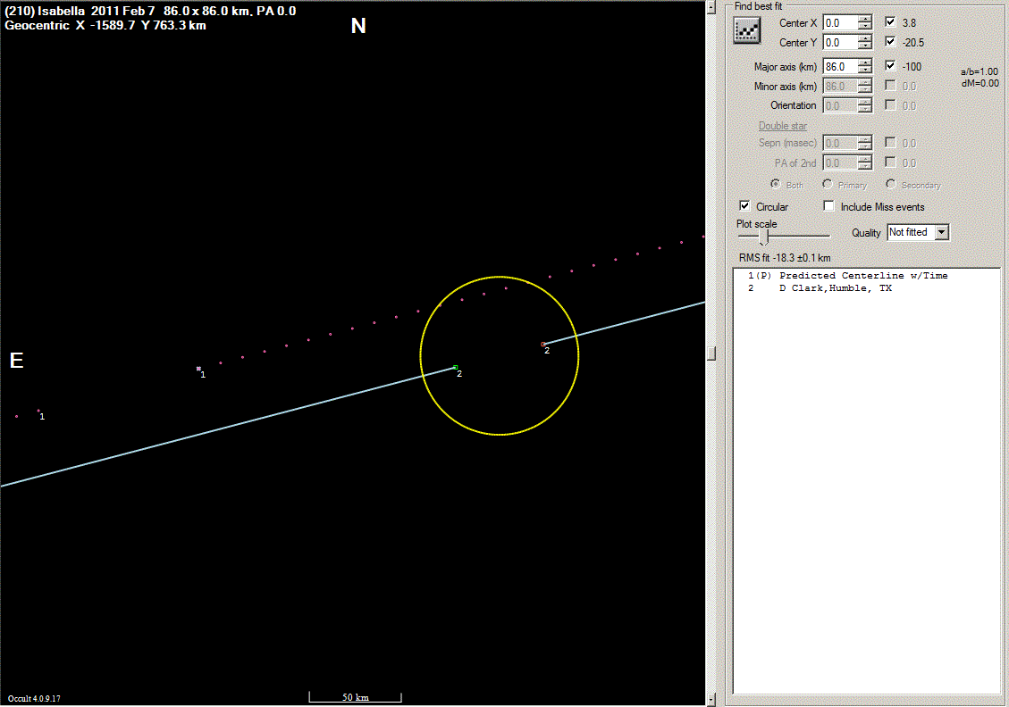Decrease Center X with the down spinner arrow
This screenshot has height=707, width=1009.
click(865, 27)
